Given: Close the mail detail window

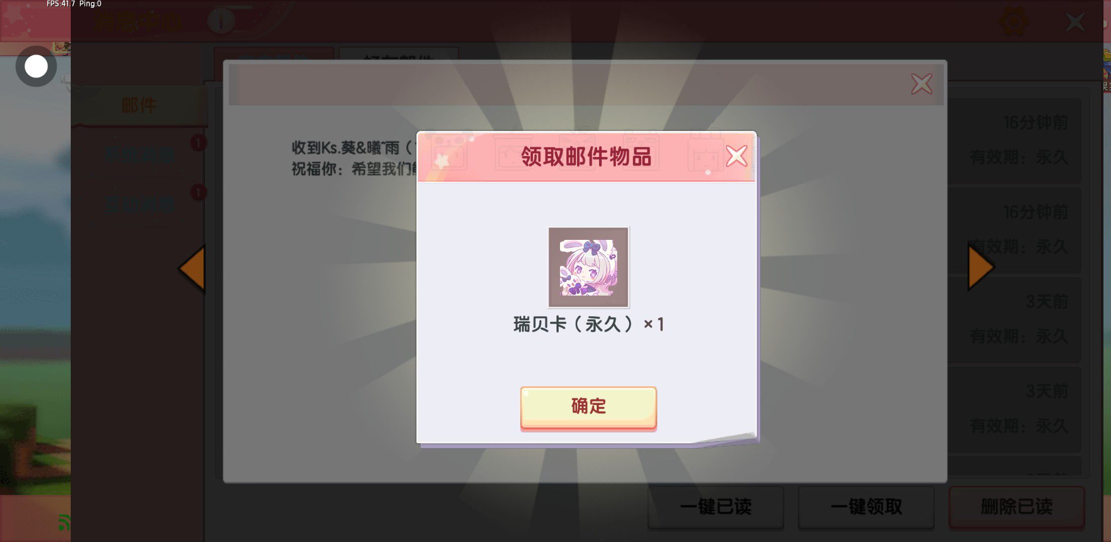Looking at the screenshot, I should click(x=922, y=84).
